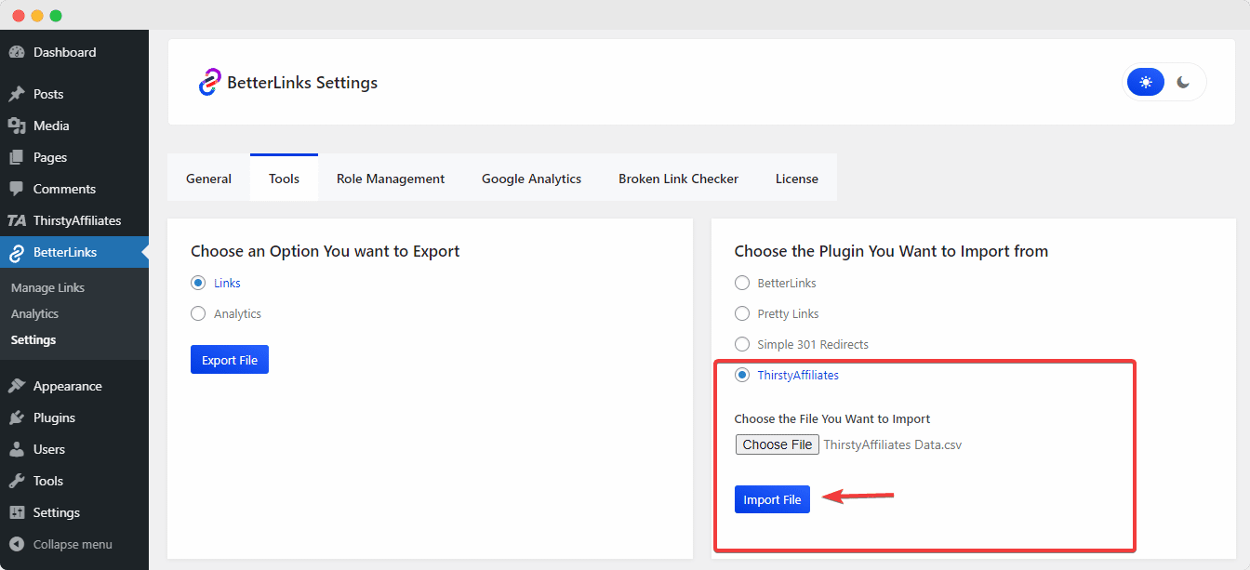
Task: Click the Export File button
Action: tap(230, 360)
